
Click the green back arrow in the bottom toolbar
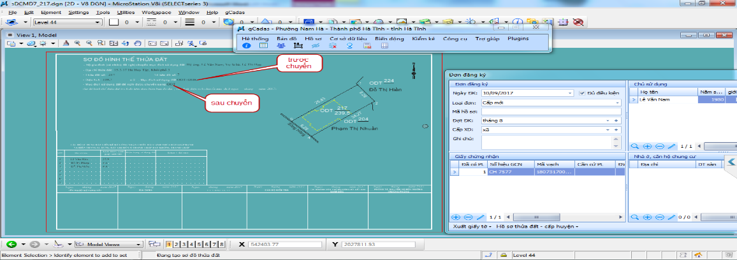11,244
